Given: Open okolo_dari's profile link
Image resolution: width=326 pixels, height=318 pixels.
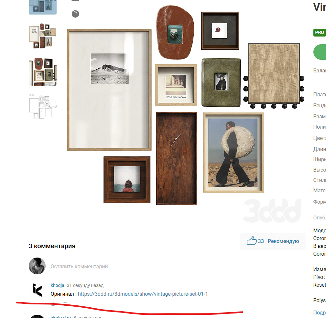Looking at the screenshot, I should point(61,317).
